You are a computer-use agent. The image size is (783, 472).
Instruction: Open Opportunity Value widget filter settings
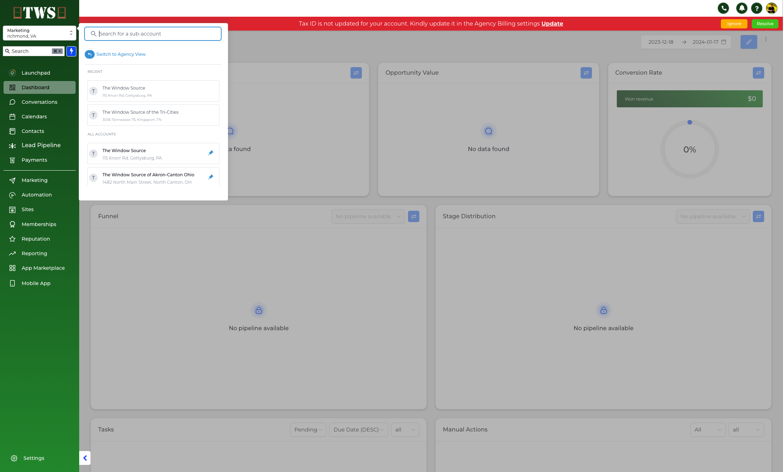coord(586,73)
